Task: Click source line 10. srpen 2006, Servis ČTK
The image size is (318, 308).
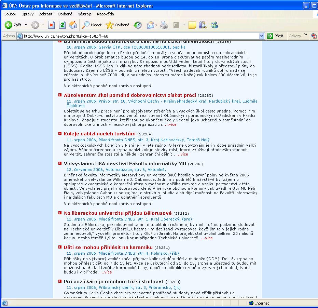Action: 126,47
